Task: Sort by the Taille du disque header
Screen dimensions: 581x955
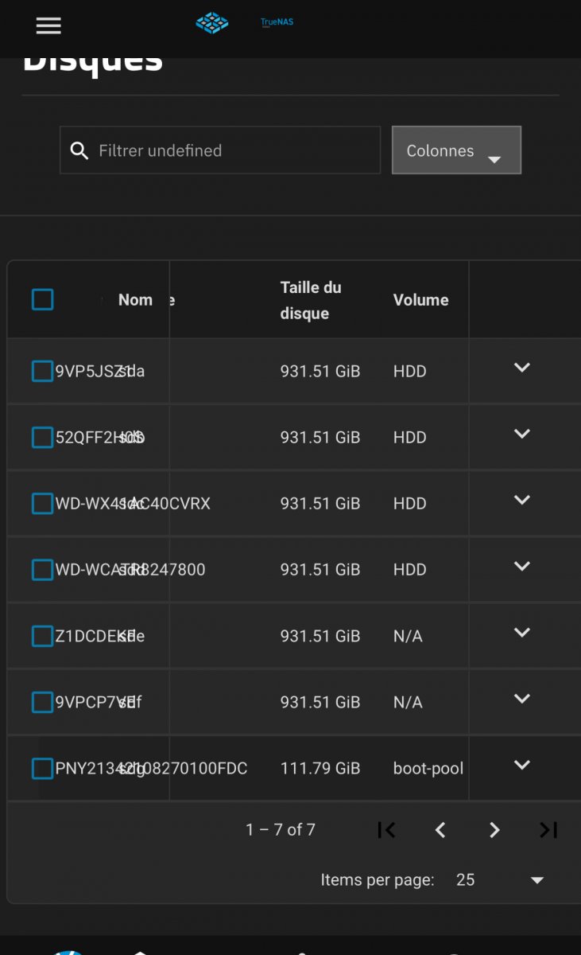Action: click(x=311, y=300)
